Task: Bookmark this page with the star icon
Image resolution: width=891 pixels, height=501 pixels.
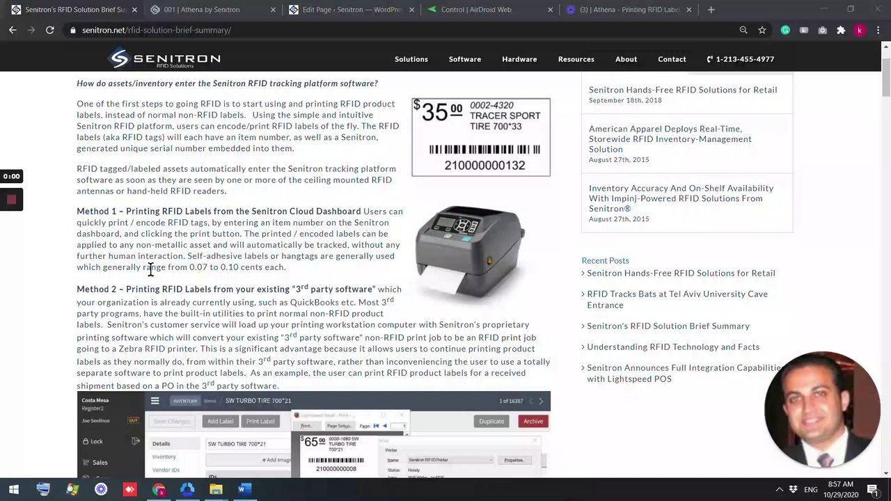Action: pos(762,30)
